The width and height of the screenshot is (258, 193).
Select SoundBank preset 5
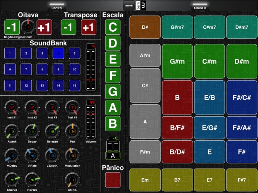click(74, 53)
